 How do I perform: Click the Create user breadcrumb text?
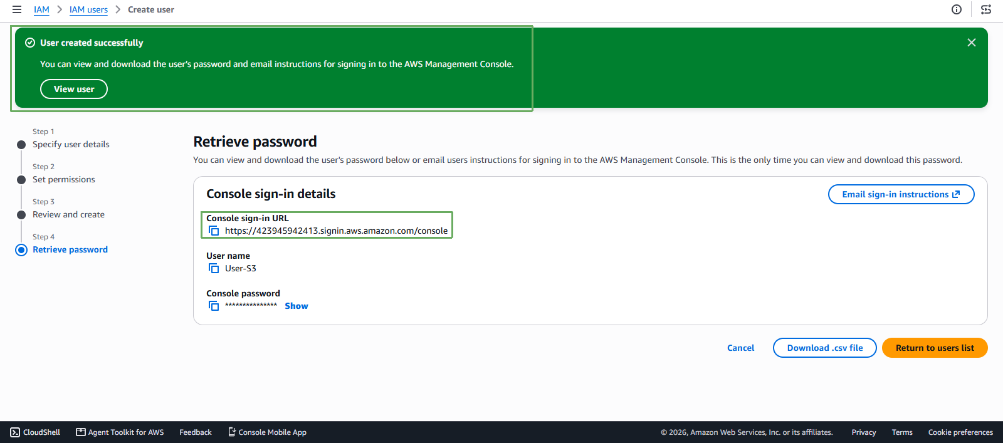click(151, 9)
